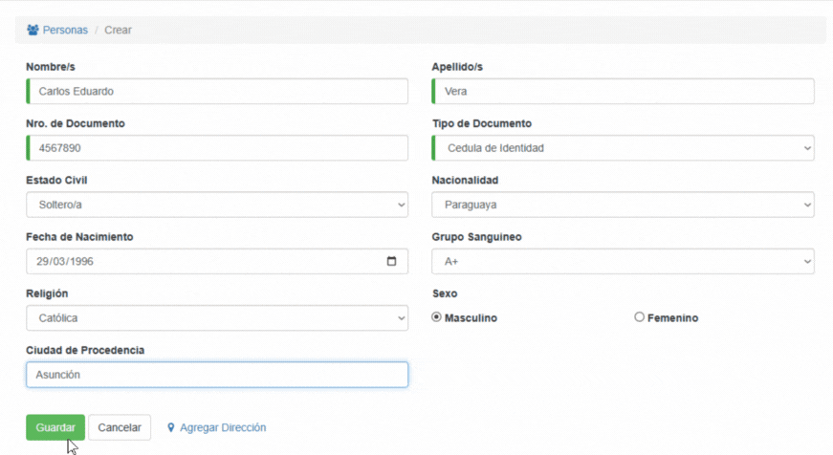Expand the Estado Civil dropdown

(217, 205)
